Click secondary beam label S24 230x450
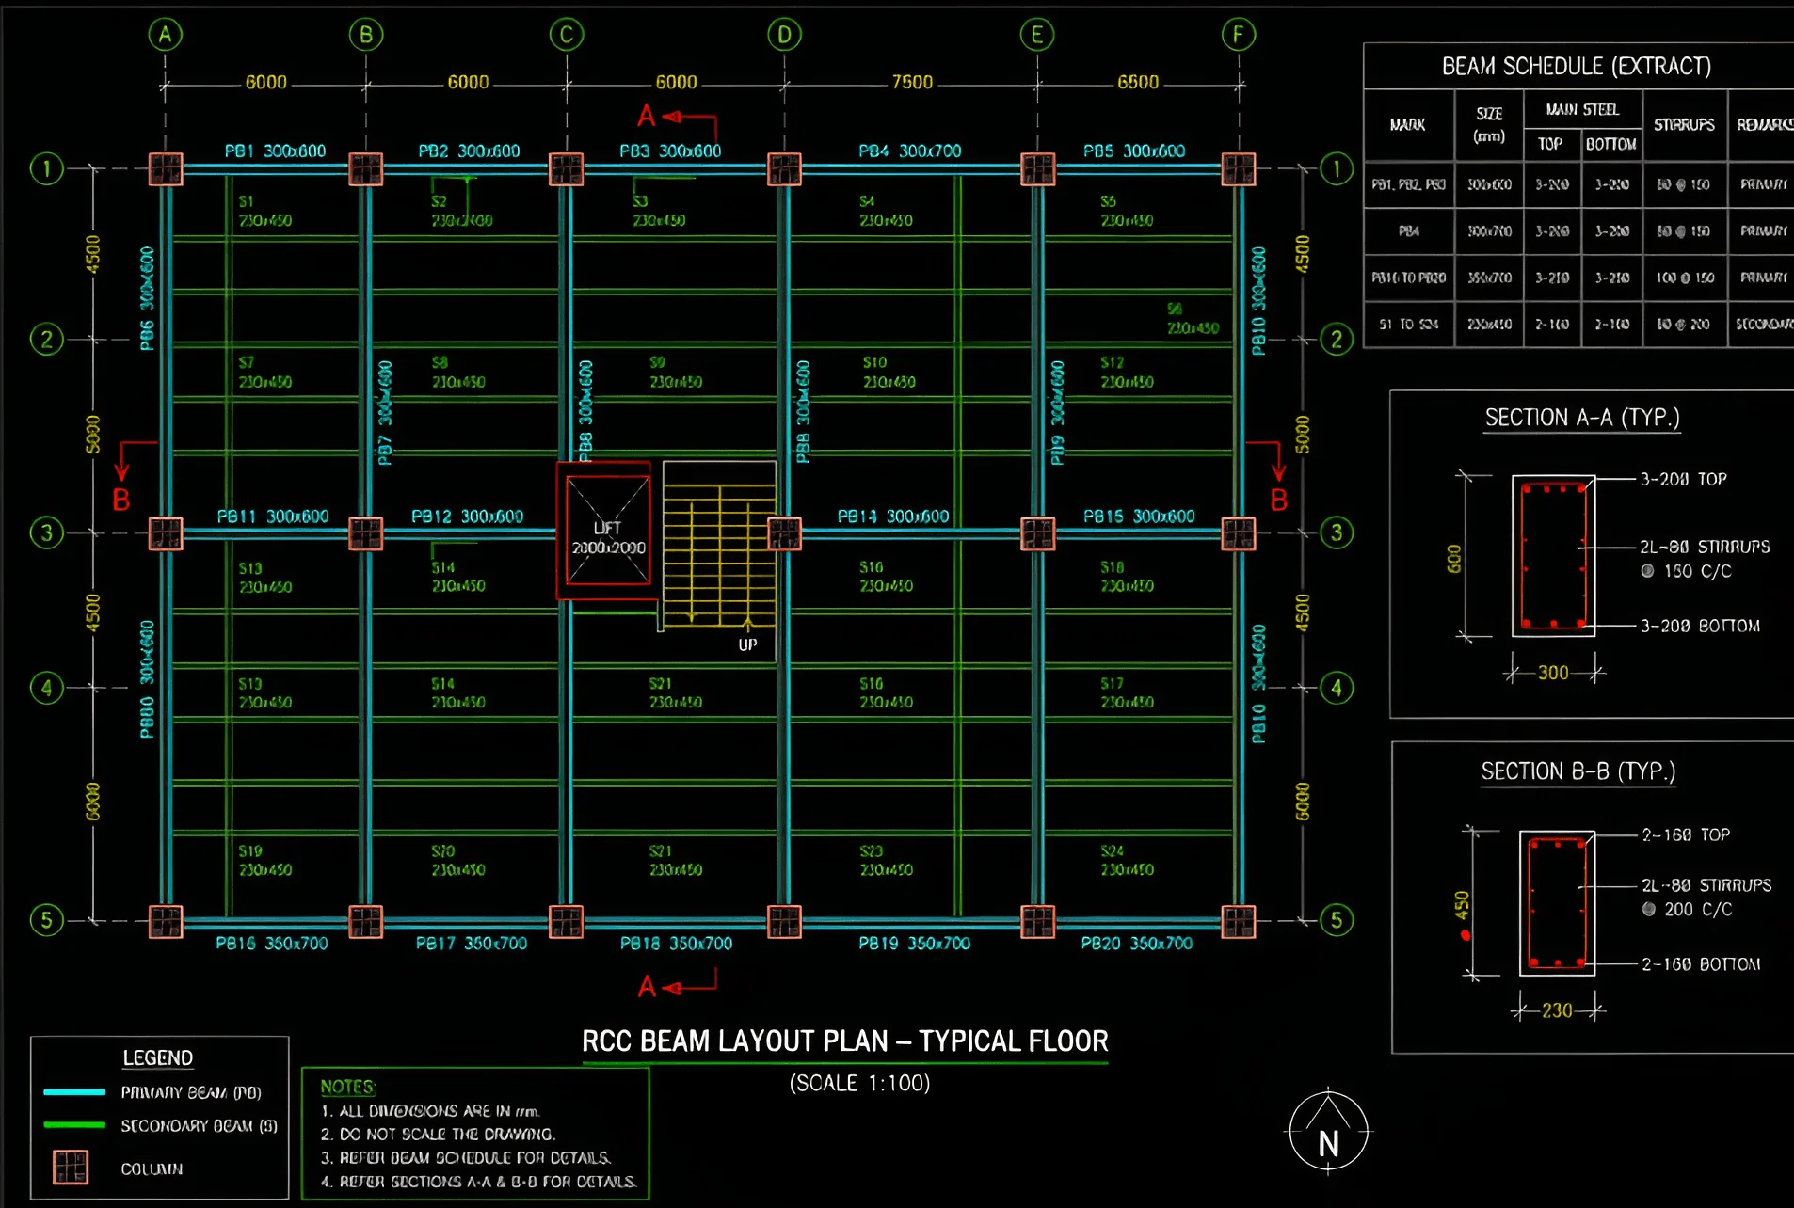This screenshot has width=1794, height=1208. pyautogui.click(x=1127, y=860)
